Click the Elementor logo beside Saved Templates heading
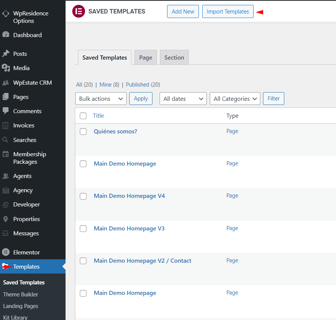336x320 pixels. 79,11
